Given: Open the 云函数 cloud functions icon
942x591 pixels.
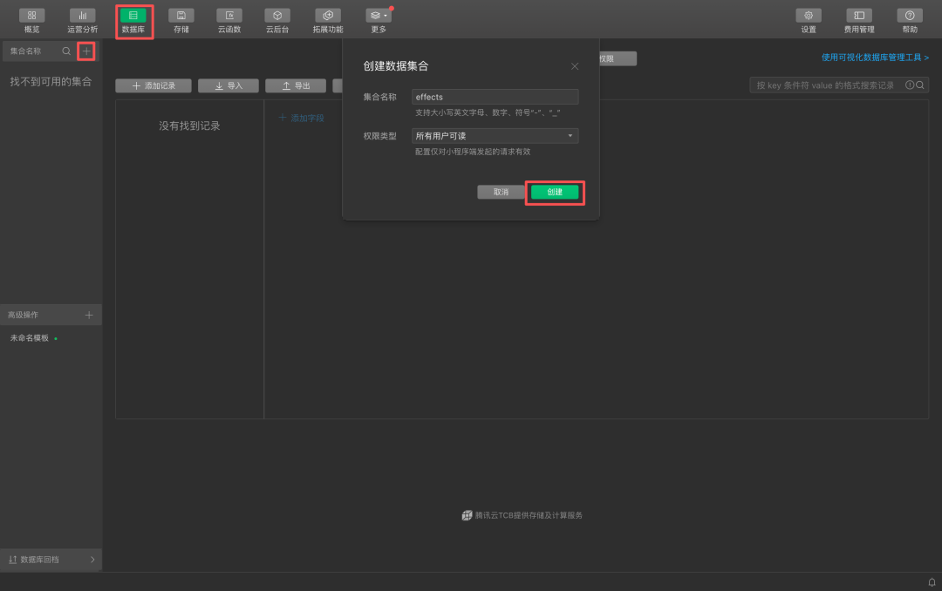Looking at the screenshot, I should pyautogui.click(x=229, y=16).
